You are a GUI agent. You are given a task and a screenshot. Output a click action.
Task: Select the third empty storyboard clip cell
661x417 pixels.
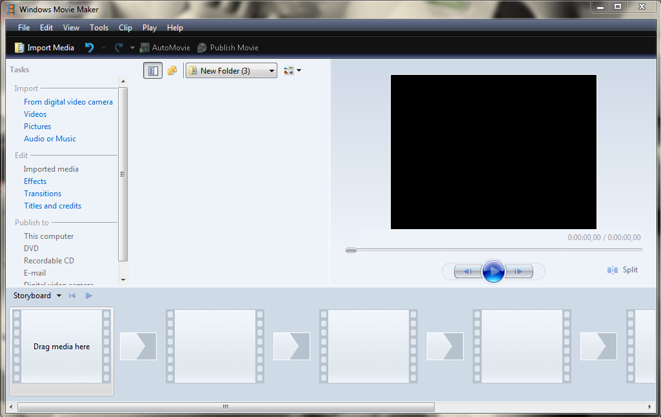pyautogui.click(x=368, y=347)
